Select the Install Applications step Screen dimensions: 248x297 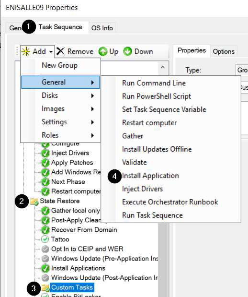point(78,268)
